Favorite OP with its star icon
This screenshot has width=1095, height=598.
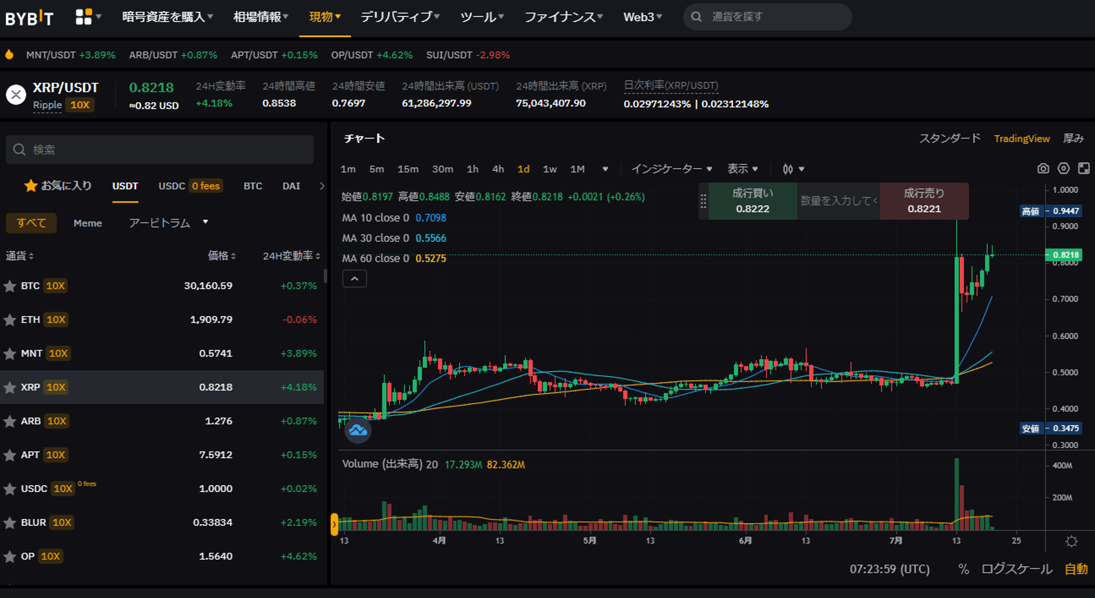click(10, 557)
